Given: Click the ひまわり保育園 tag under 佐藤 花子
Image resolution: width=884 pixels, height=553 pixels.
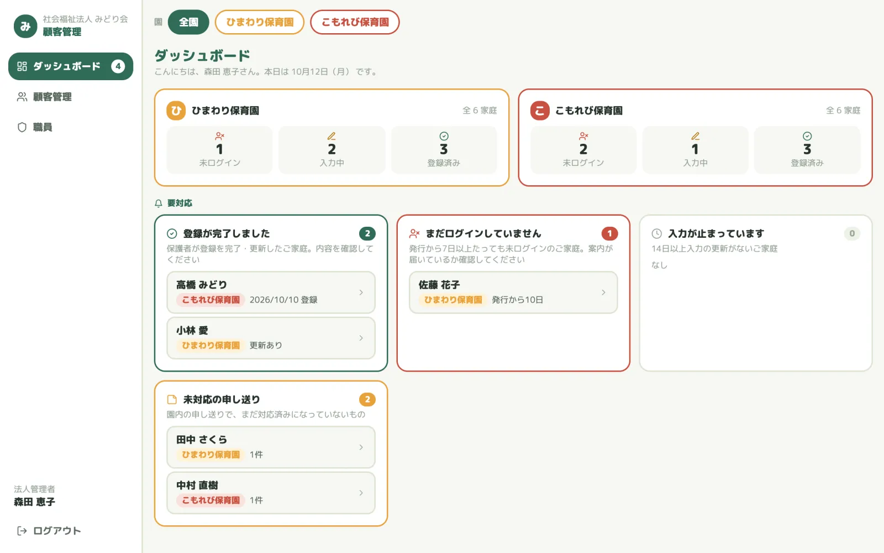Looking at the screenshot, I should (453, 300).
